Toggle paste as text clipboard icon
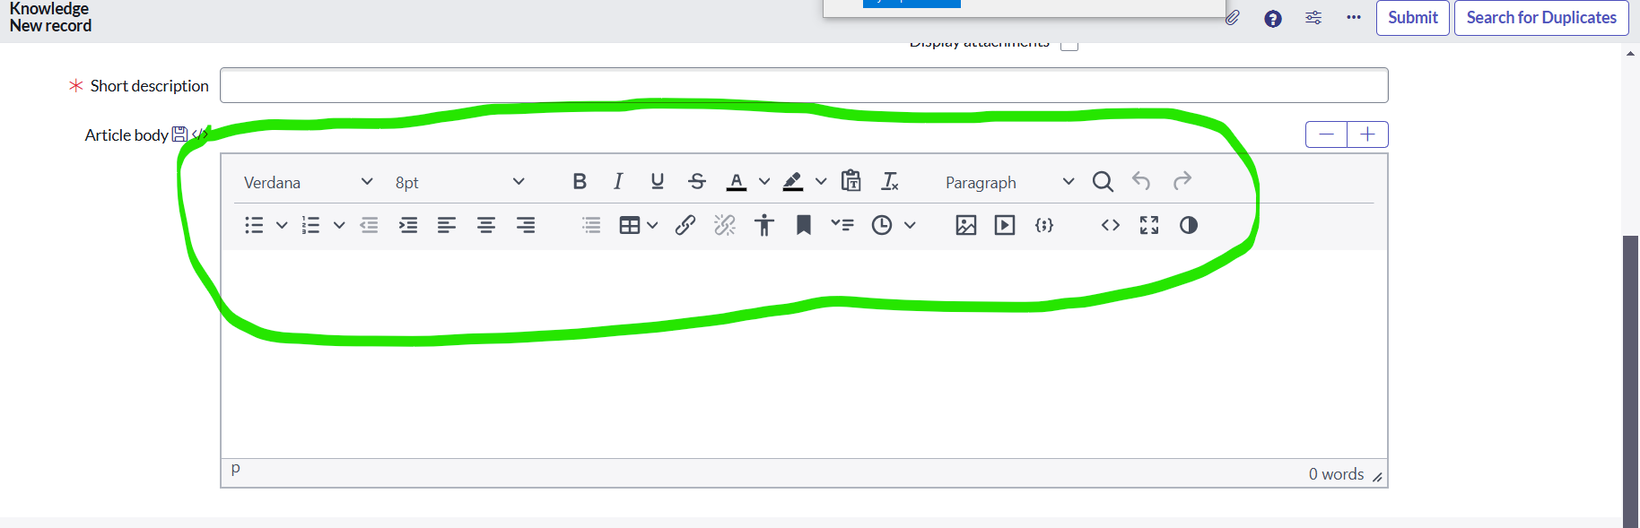The height and width of the screenshot is (528, 1640). 851,181
